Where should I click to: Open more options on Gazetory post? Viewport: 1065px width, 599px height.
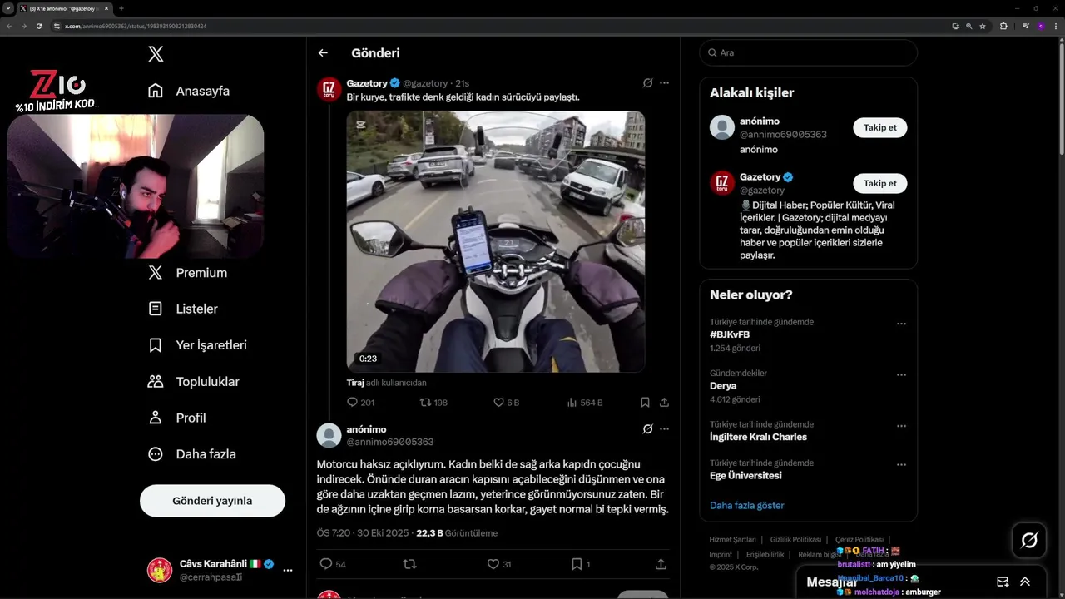[664, 83]
